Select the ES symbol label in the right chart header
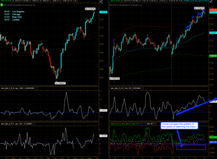217x159 pixels. 113,2
